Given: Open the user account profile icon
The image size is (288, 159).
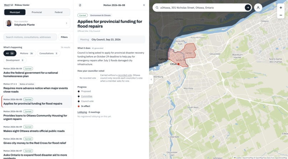Looking at the screenshot, I should pos(258,8).
